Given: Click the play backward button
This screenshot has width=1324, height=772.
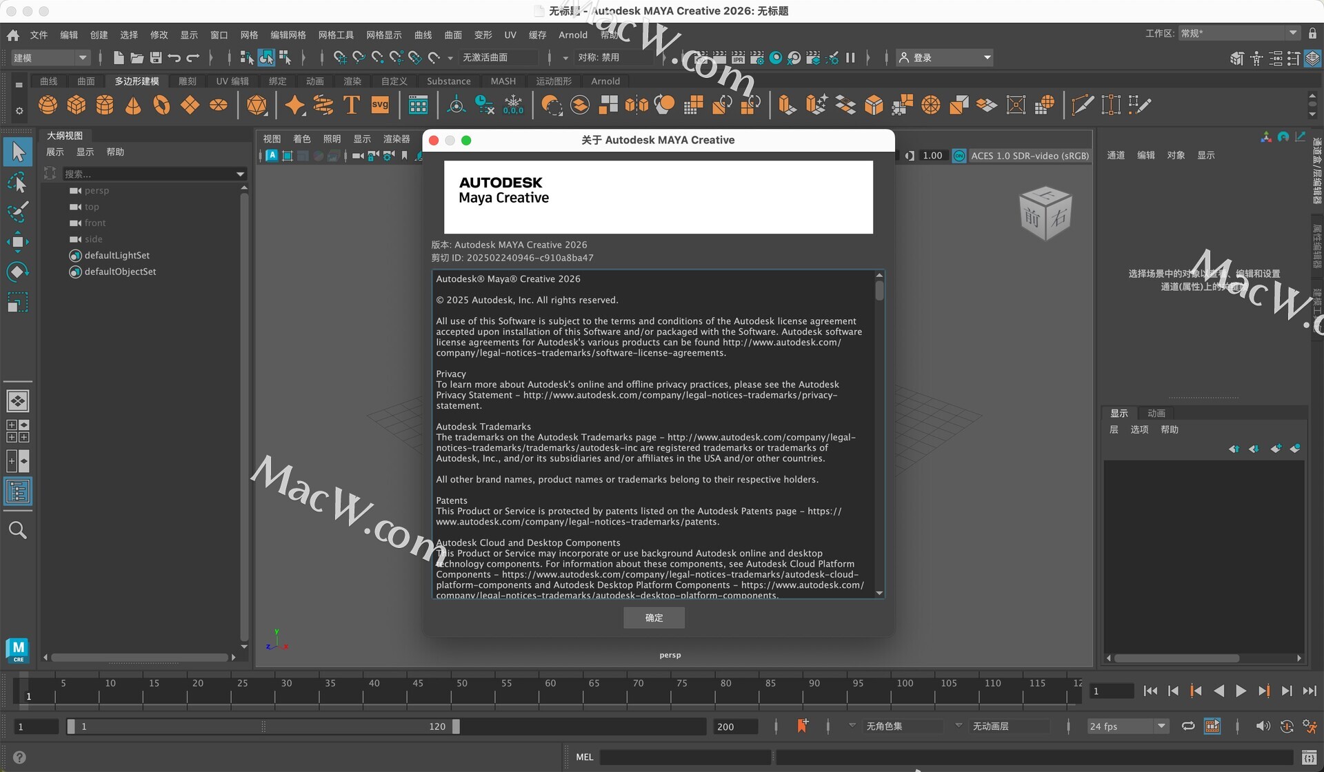Looking at the screenshot, I should point(1218,691).
